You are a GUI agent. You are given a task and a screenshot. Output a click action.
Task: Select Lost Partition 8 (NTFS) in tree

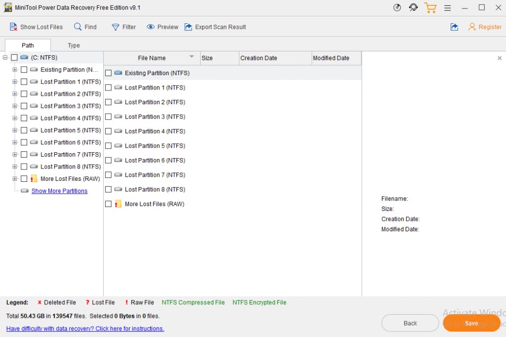[71, 167]
